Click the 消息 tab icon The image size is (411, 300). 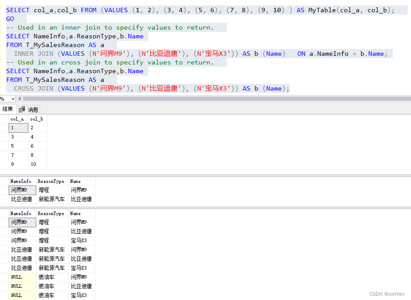coord(22,109)
